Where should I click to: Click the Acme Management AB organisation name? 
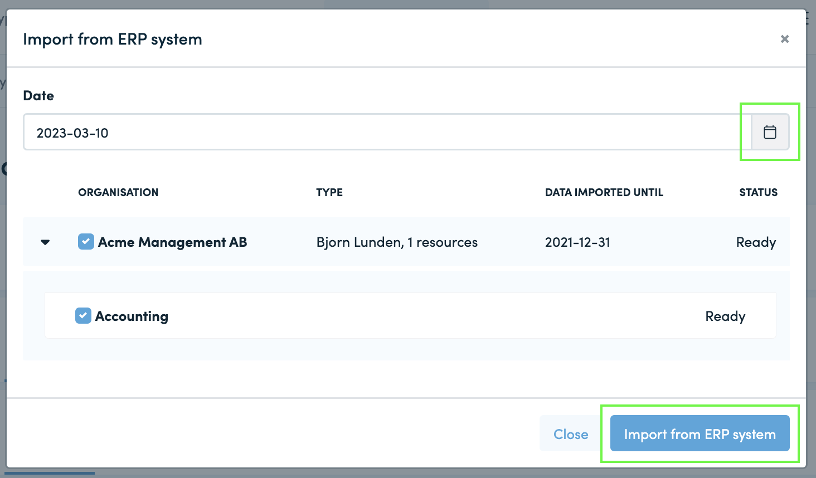pos(173,242)
